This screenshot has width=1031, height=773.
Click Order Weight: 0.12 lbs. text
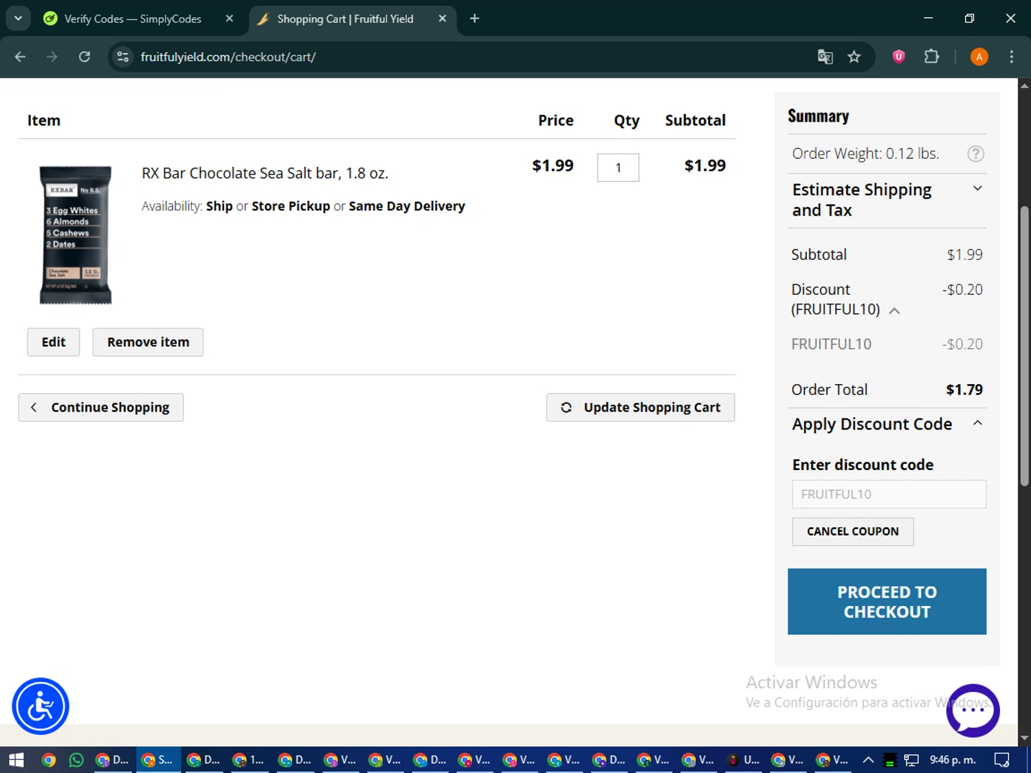[x=865, y=154]
